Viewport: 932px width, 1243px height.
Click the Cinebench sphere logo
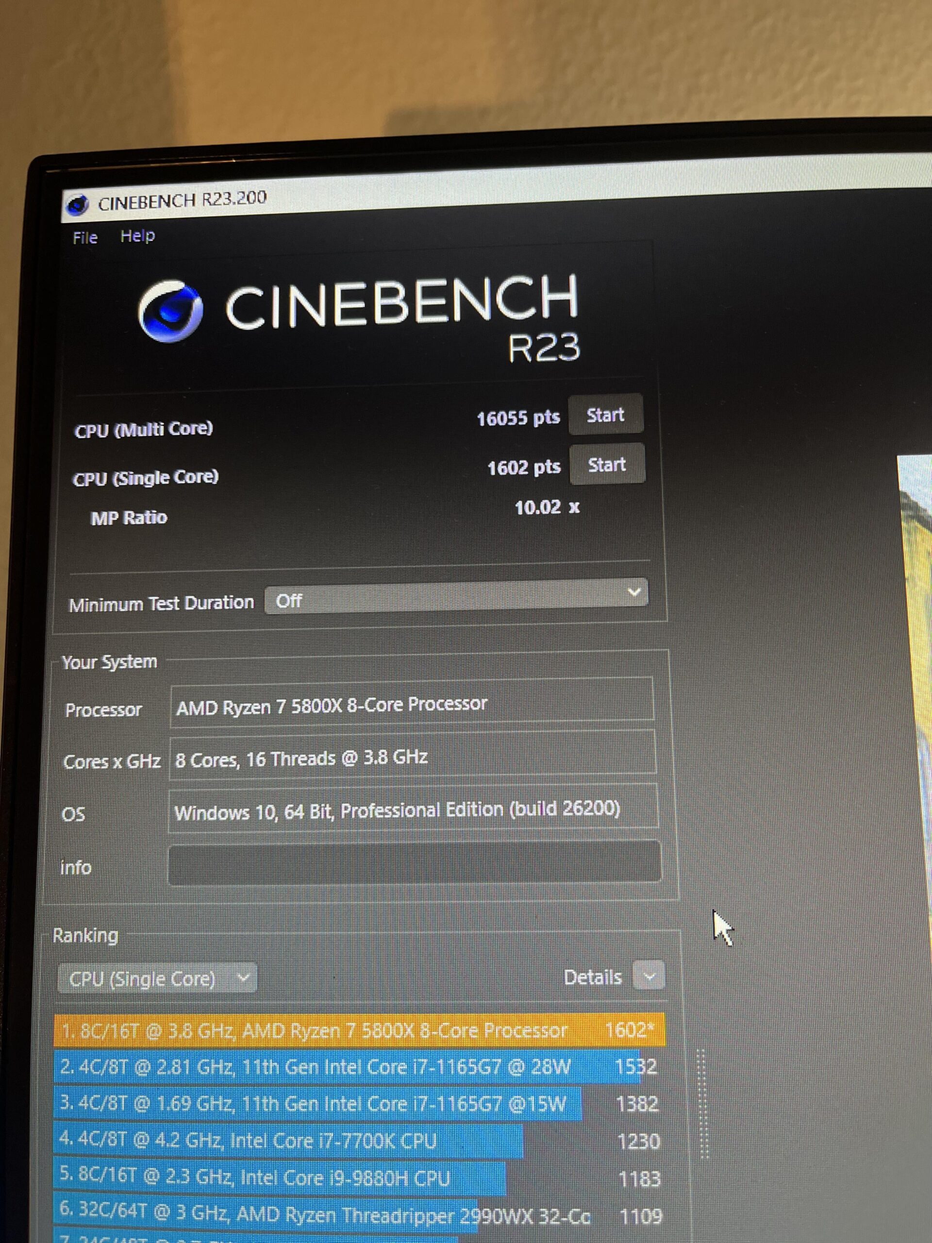170,311
